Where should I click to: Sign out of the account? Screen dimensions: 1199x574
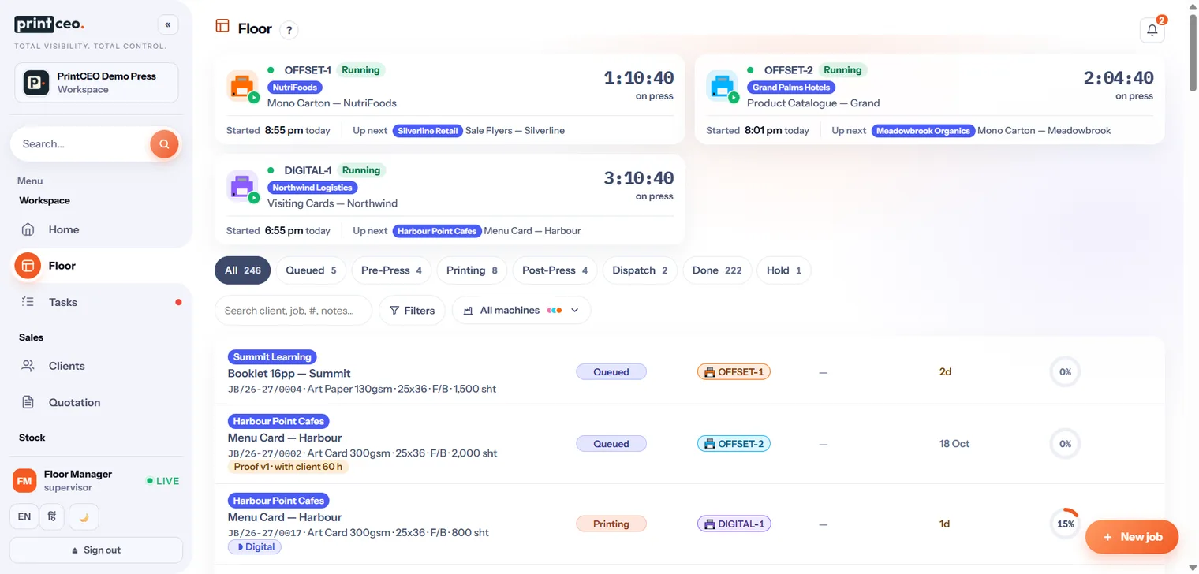coord(96,550)
